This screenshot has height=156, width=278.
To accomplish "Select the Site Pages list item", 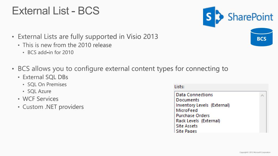I will [186, 131].
